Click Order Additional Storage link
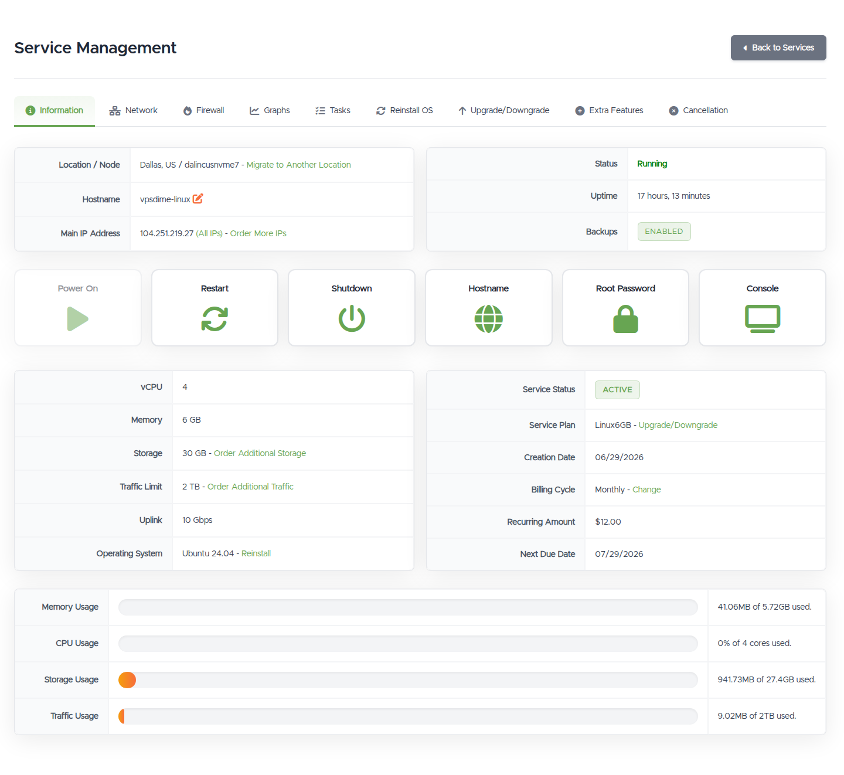Screen dimensions: 844x775 pos(260,453)
